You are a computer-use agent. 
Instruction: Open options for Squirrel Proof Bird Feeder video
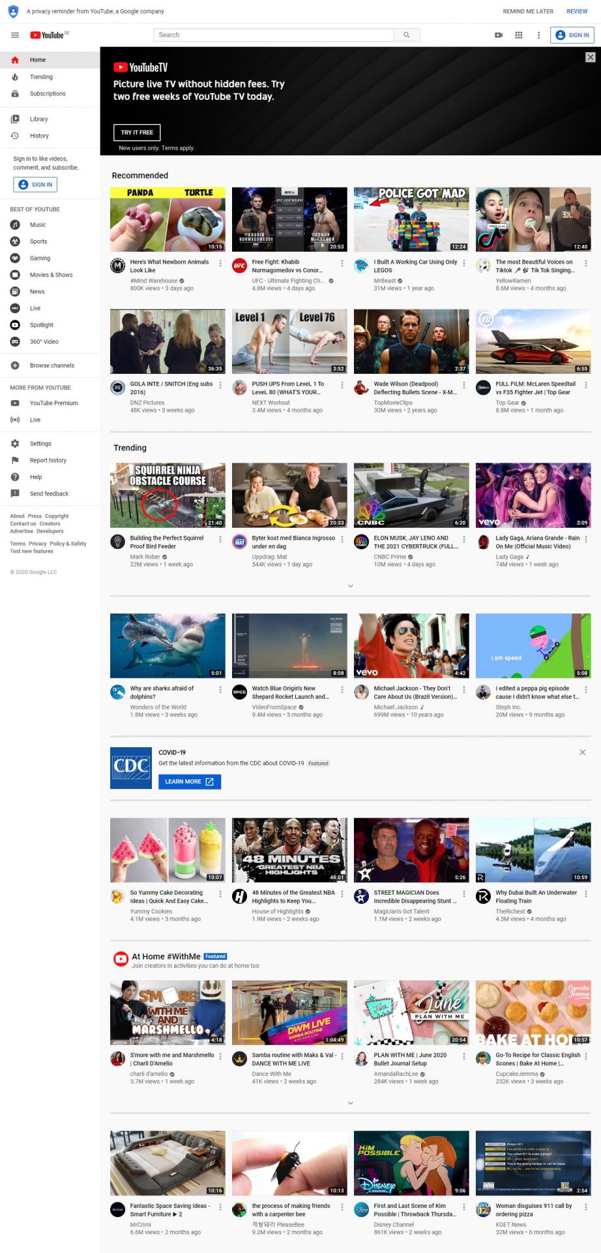pos(220,539)
